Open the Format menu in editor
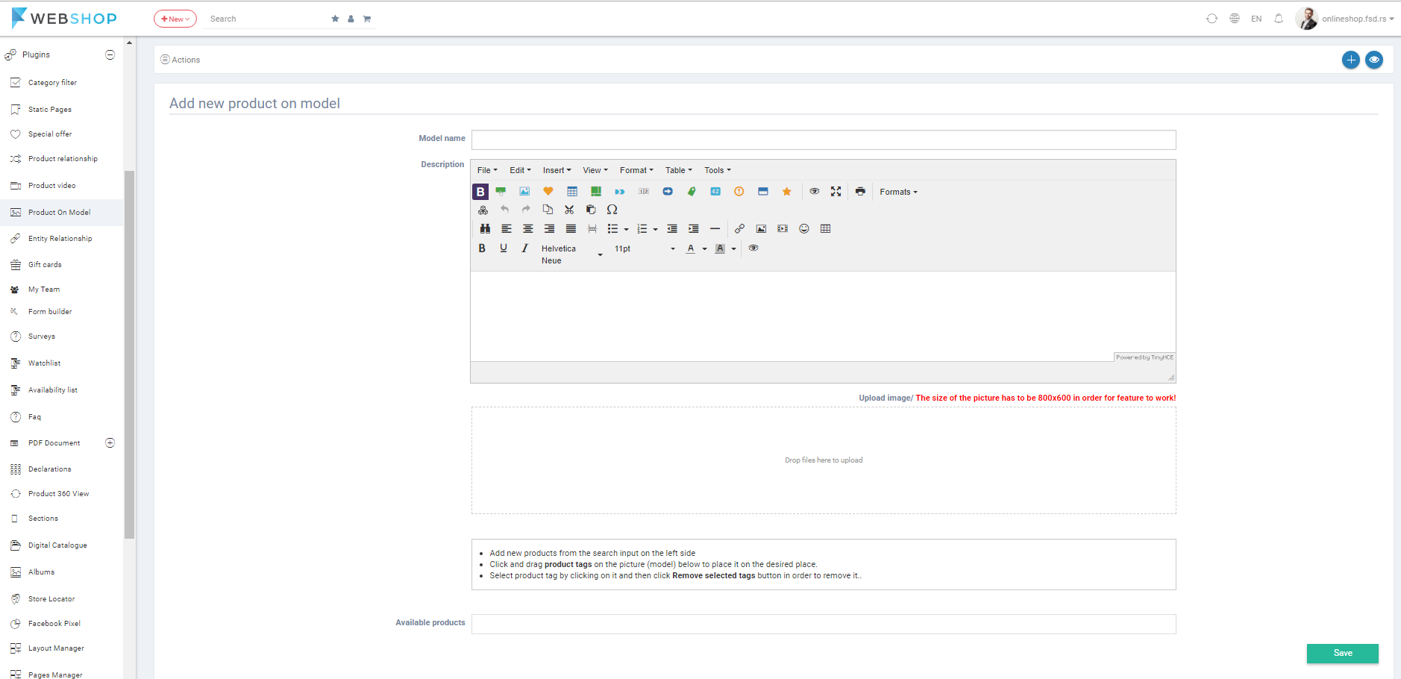Screen dimensions: 1401x679 click(636, 170)
